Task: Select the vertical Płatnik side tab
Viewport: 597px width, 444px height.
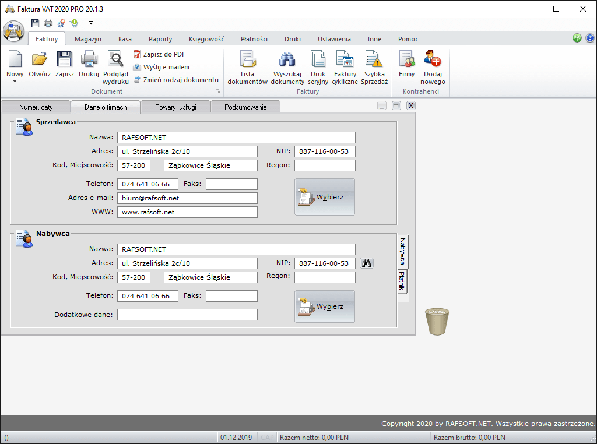Action: [x=402, y=281]
